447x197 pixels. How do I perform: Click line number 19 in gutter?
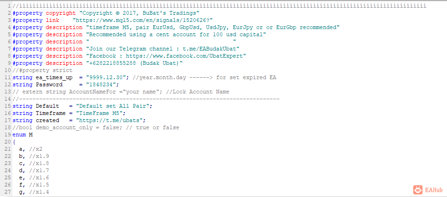(8, 135)
